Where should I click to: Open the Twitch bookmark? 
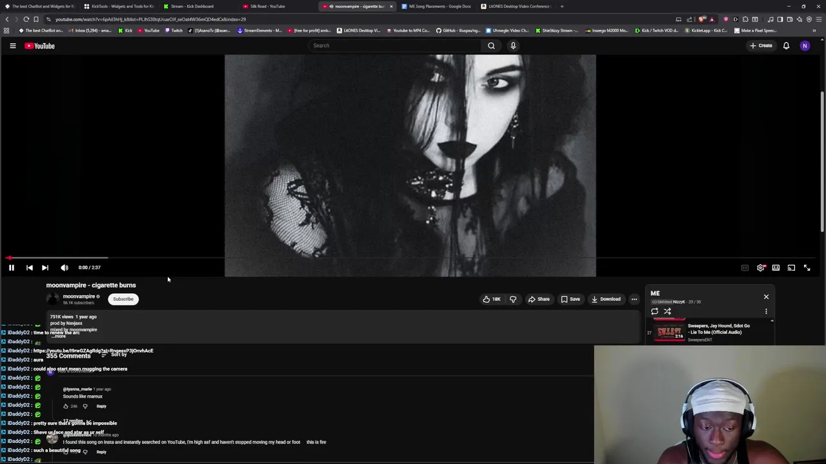pos(174,30)
